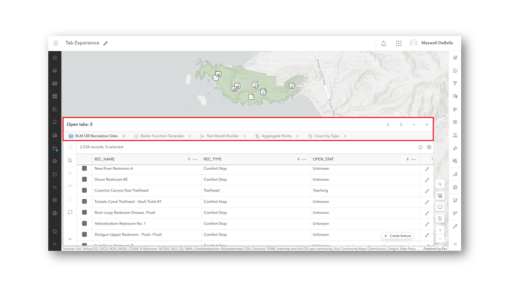The image size is (509, 286).
Task: Sort the REC_TYPE column using sort arrows
Action: click(x=299, y=159)
